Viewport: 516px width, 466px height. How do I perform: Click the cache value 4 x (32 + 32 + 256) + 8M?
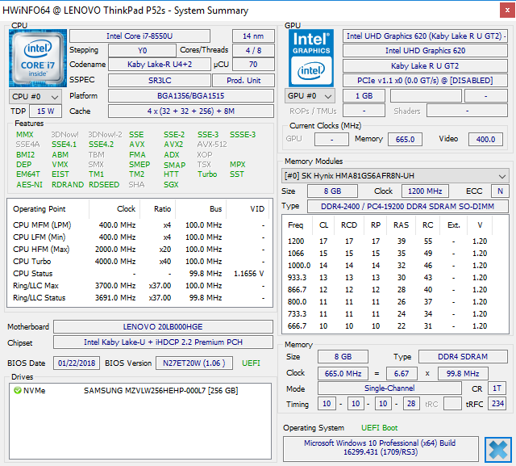[x=191, y=111]
